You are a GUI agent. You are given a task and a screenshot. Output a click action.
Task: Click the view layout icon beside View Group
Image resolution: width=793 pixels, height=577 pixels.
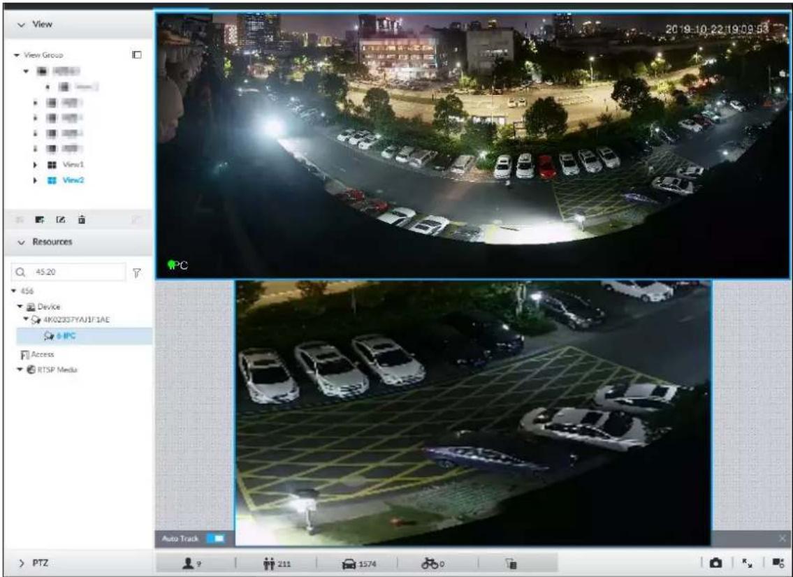point(136,54)
